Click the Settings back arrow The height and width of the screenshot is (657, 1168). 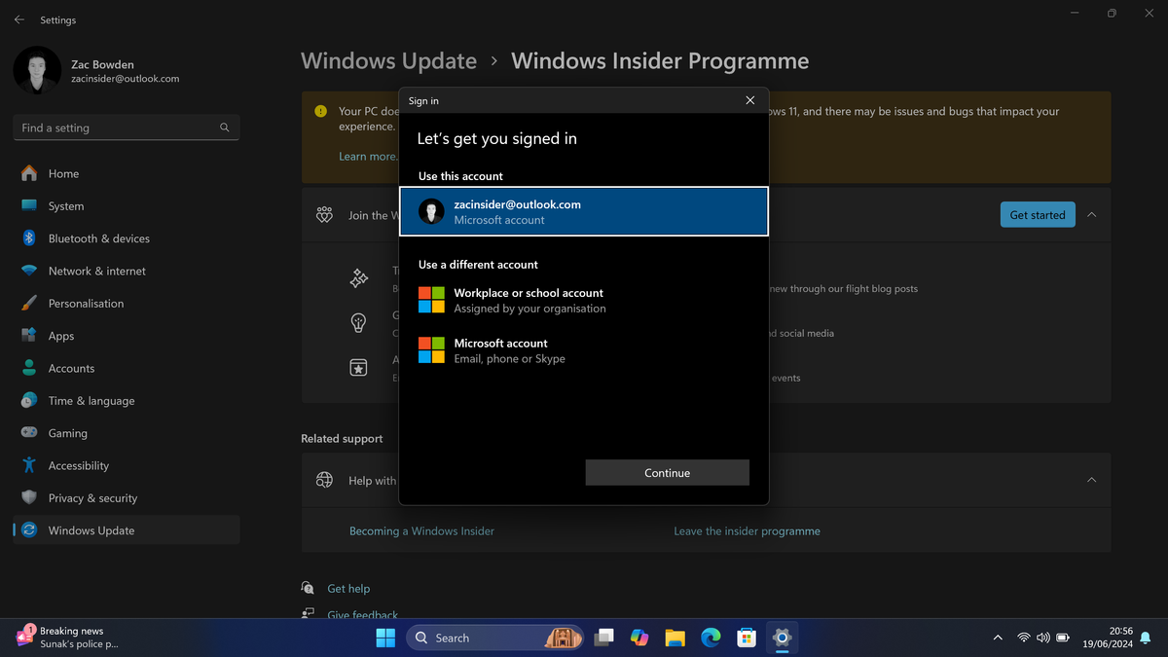coord(19,19)
